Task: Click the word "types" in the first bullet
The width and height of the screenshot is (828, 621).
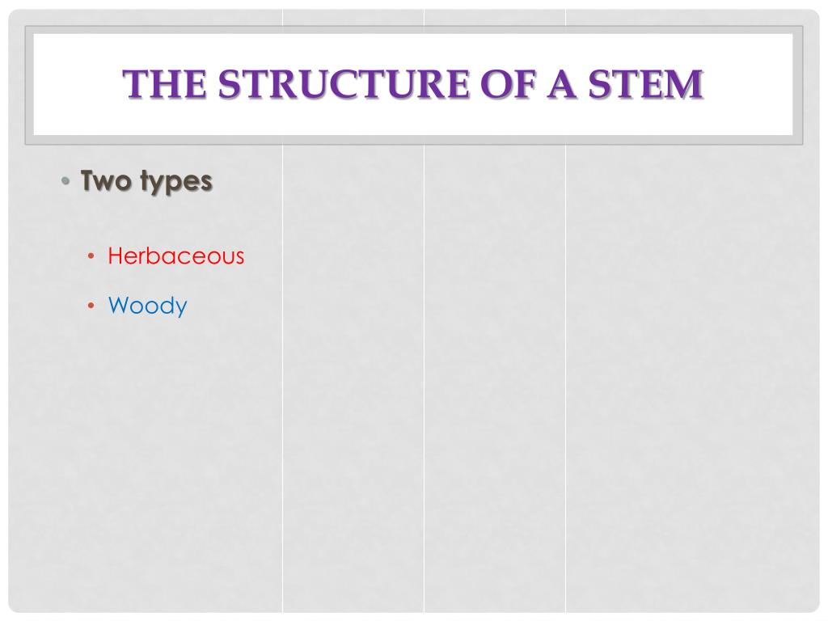Action: (176, 182)
